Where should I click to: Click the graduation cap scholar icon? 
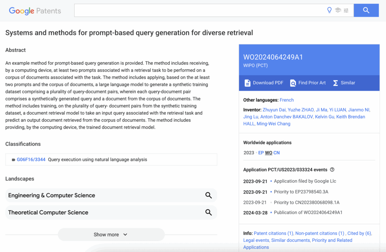point(338,11)
